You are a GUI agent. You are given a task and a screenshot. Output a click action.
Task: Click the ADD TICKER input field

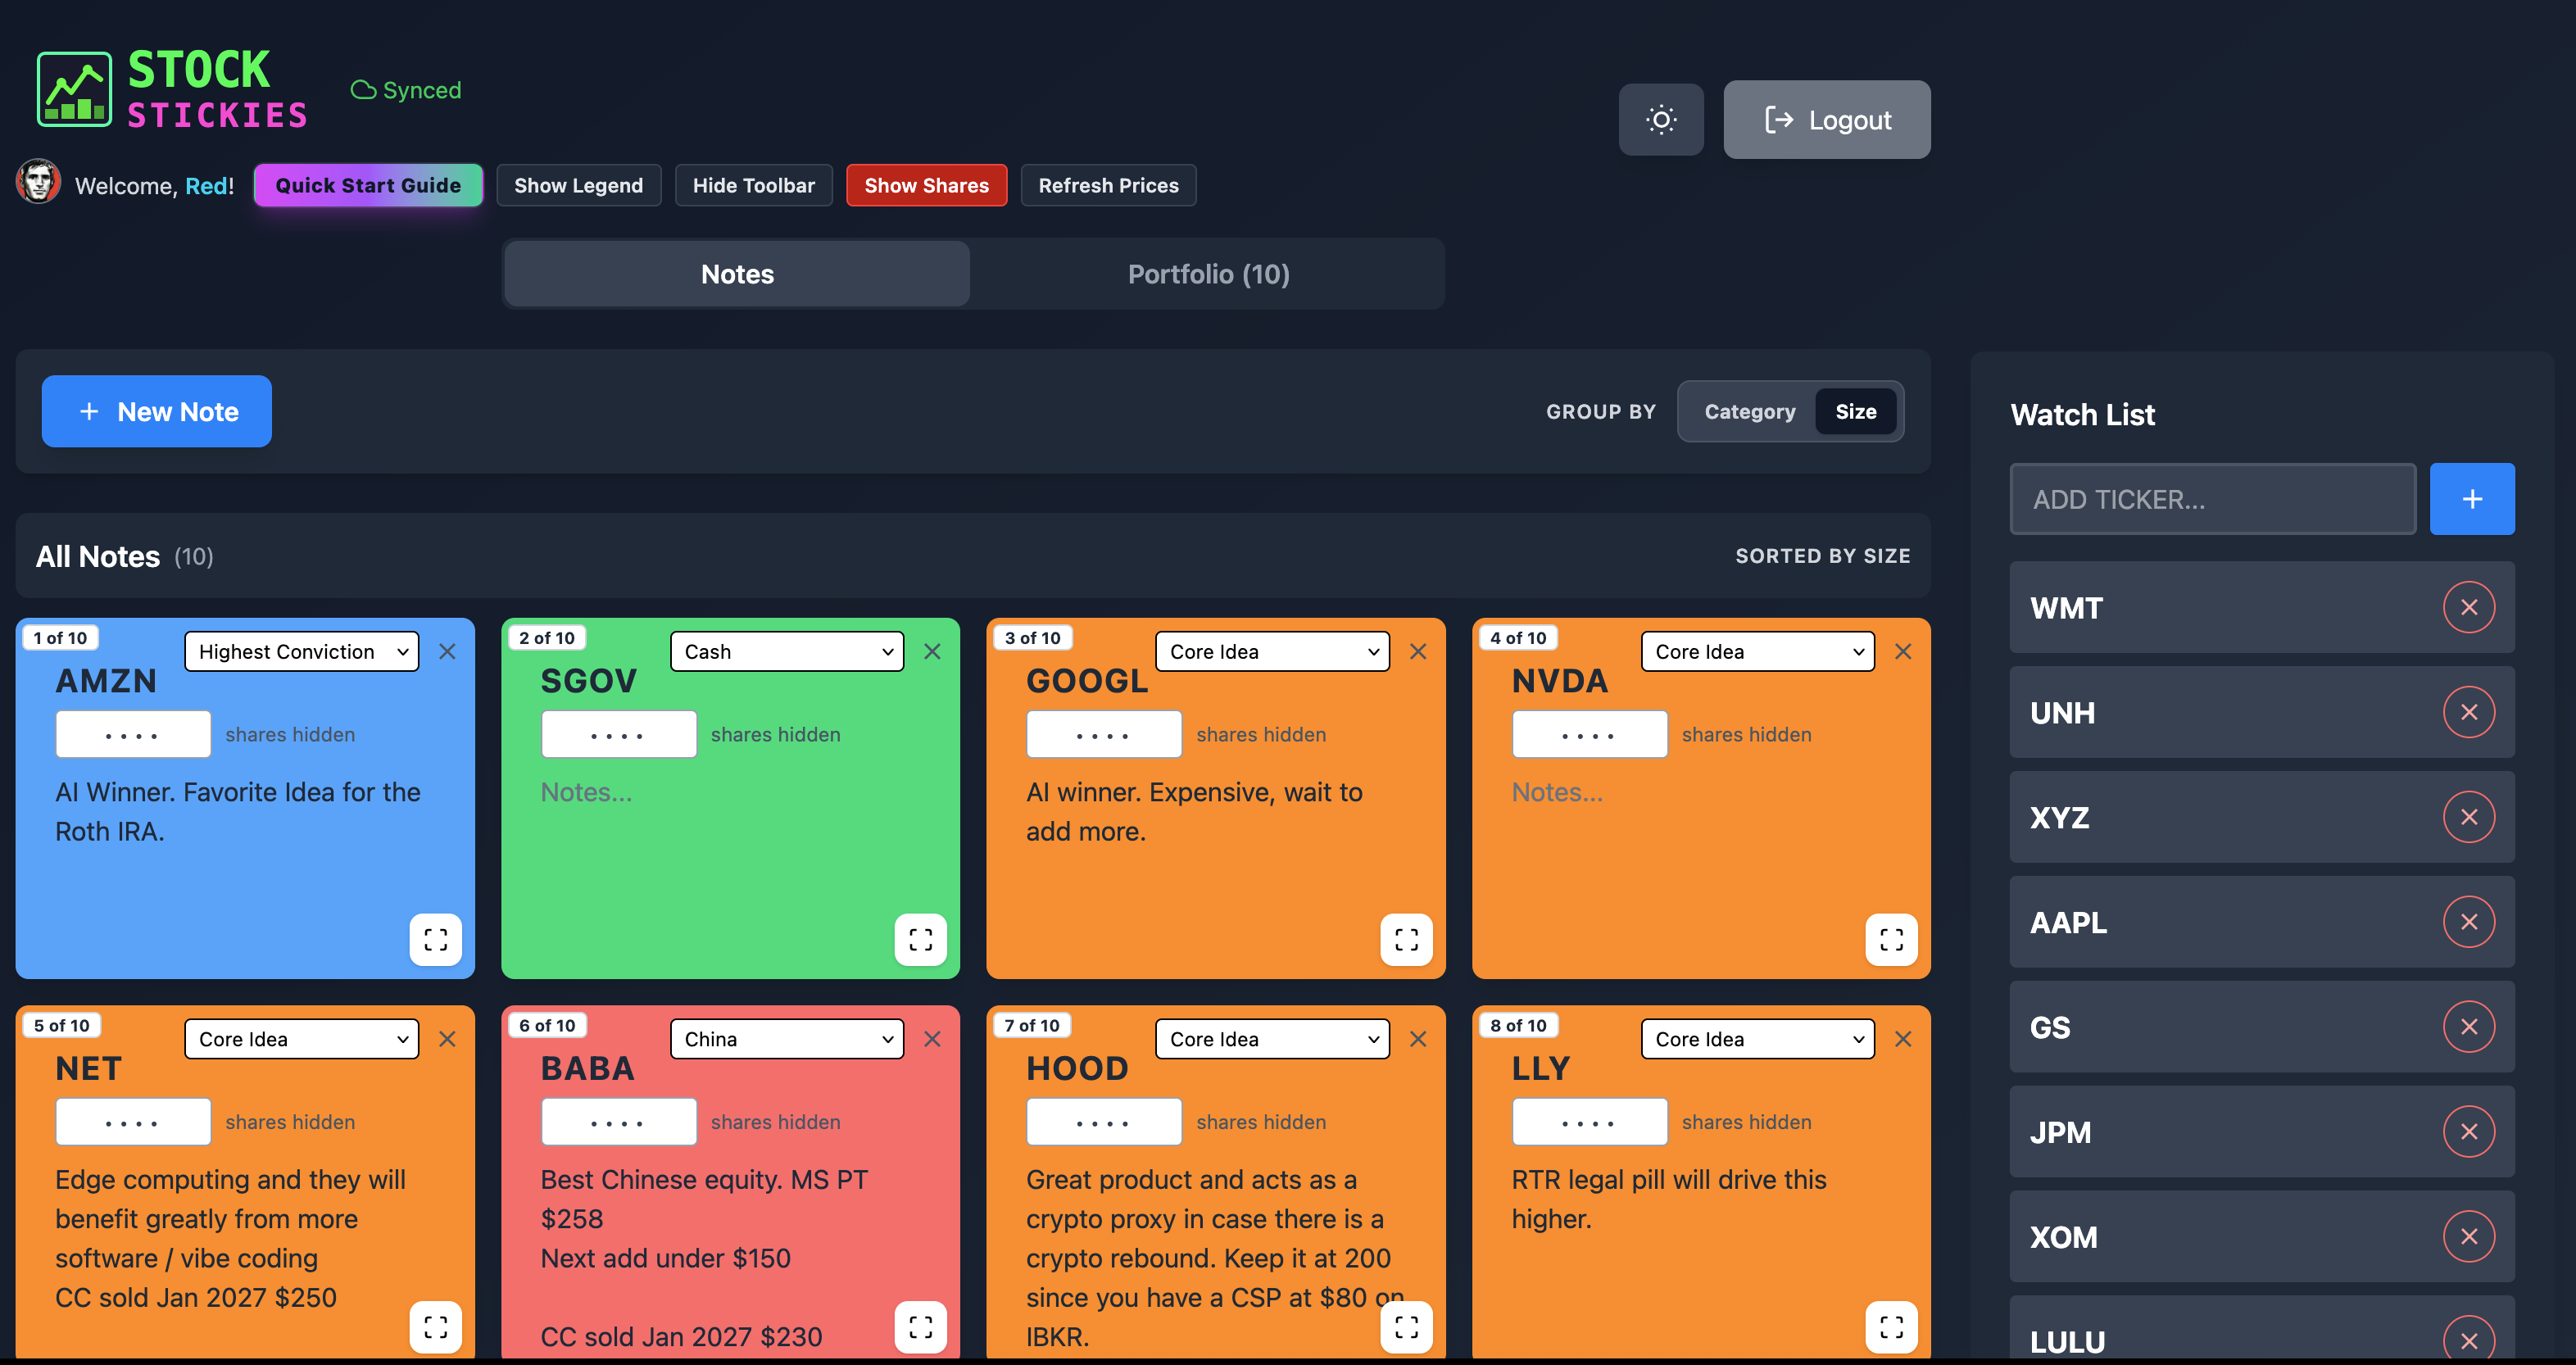[x=2213, y=499]
